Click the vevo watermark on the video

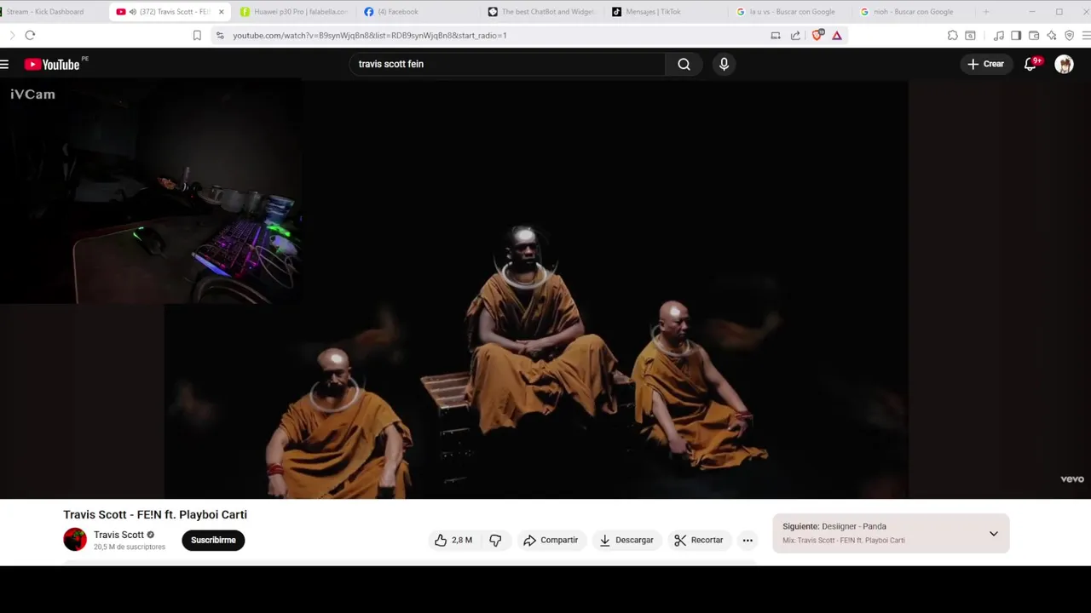[x=1071, y=479]
